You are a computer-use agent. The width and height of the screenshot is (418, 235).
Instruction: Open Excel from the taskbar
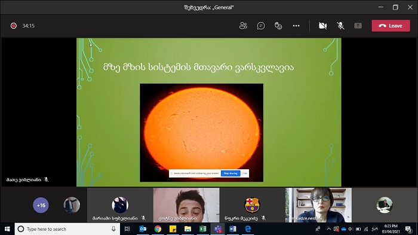coord(202,229)
